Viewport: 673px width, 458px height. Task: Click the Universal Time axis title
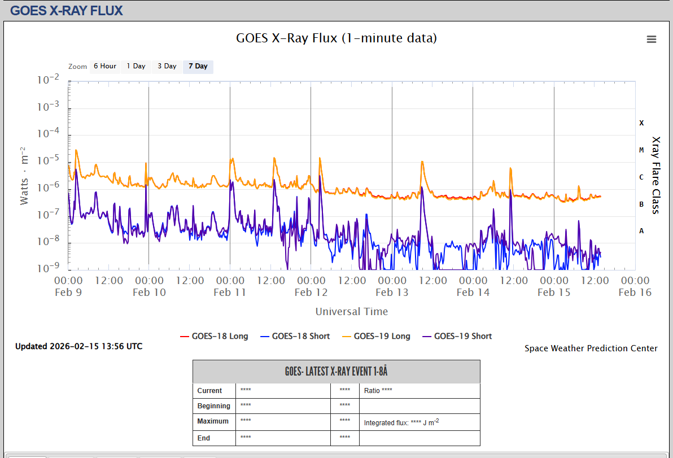point(351,312)
